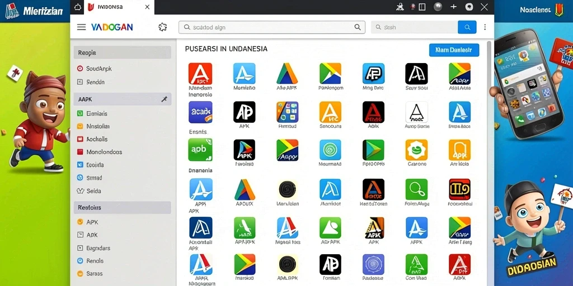Expand the Reofoirs sidebar section

pos(123,208)
